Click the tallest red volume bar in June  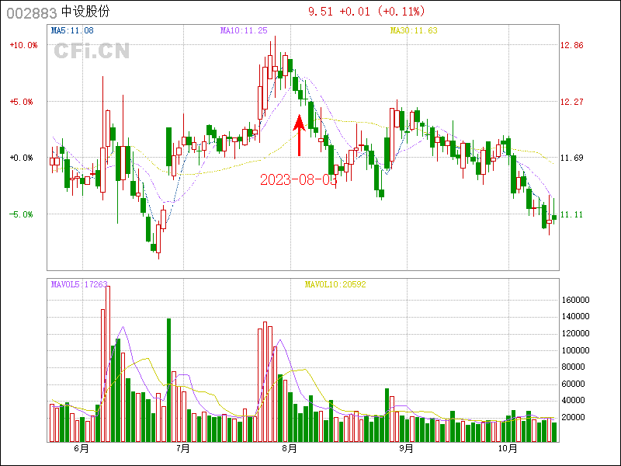[x=107, y=363]
